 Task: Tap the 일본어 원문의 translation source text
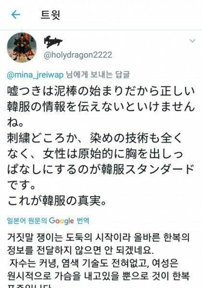27,220
